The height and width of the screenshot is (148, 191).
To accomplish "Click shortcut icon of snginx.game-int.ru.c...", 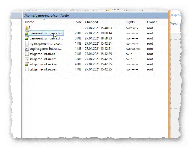I will pos(27,49).
